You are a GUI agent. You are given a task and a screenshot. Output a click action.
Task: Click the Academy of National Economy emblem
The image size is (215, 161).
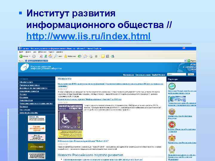pos(172,149)
